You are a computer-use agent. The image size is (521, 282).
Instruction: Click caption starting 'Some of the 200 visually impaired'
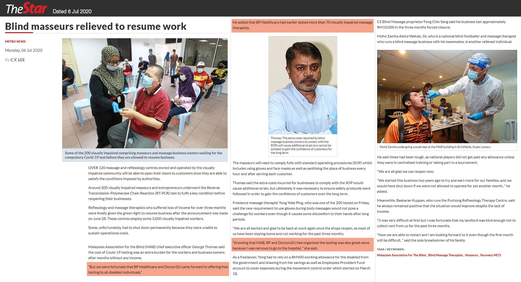(145, 155)
